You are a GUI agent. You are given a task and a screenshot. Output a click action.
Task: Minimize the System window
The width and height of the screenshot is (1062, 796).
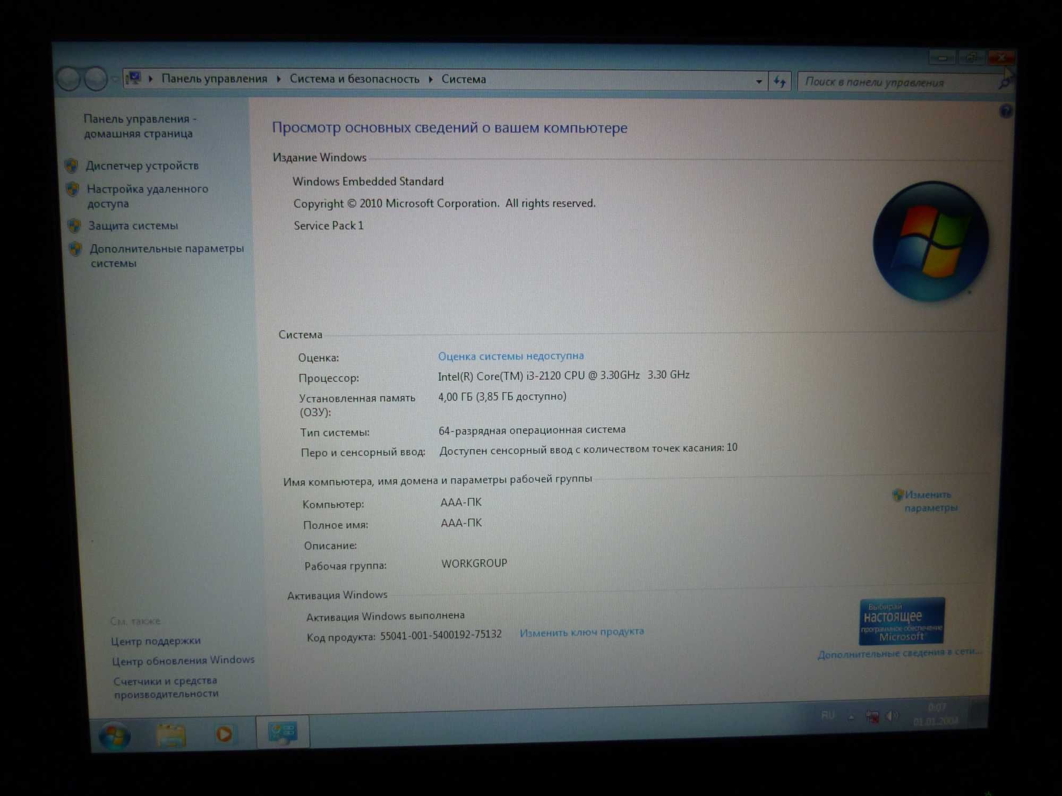click(942, 57)
